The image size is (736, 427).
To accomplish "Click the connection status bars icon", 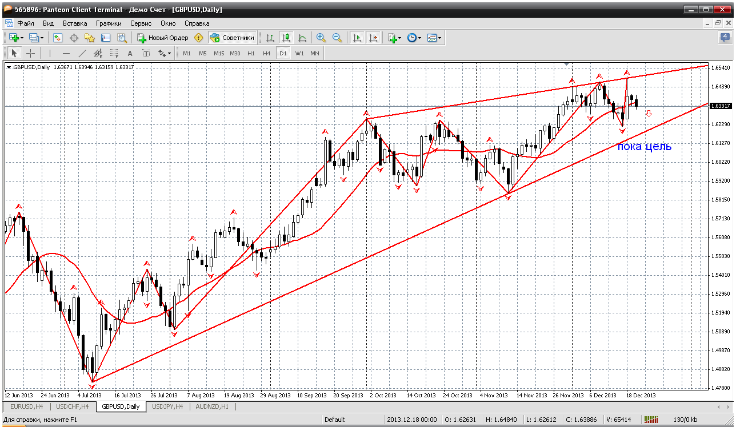I will pos(652,420).
